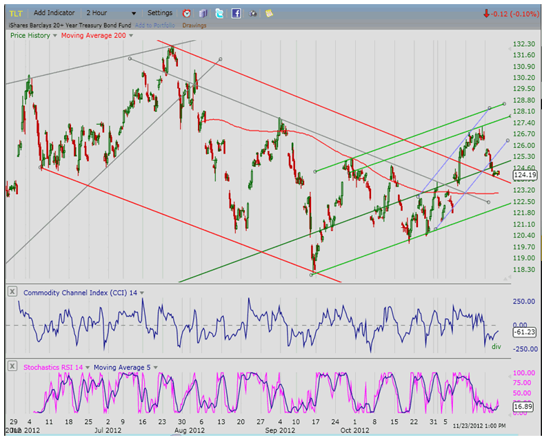Click the alarm clock alert icon
The image size is (542, 442).
click(x=187, y=13)
